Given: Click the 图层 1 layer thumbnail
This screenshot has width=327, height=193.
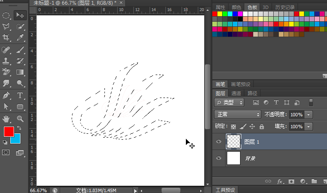Looking at the screenshot, I should [233, 142].
